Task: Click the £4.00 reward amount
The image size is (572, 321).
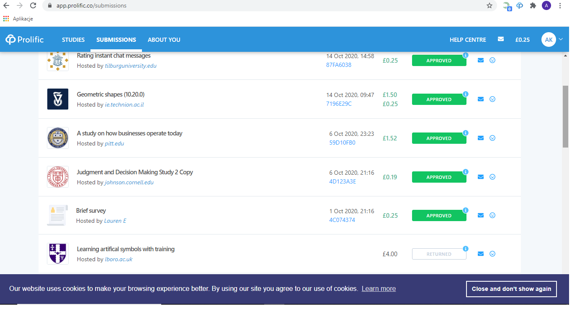Action: click(390, 254)
